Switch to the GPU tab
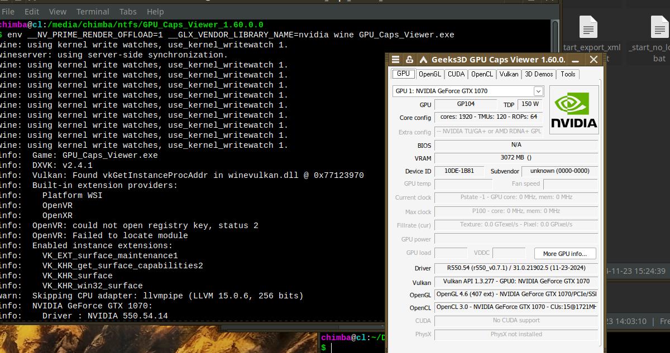The height and width of the screenshot is (353, 670). pos(403,74)
